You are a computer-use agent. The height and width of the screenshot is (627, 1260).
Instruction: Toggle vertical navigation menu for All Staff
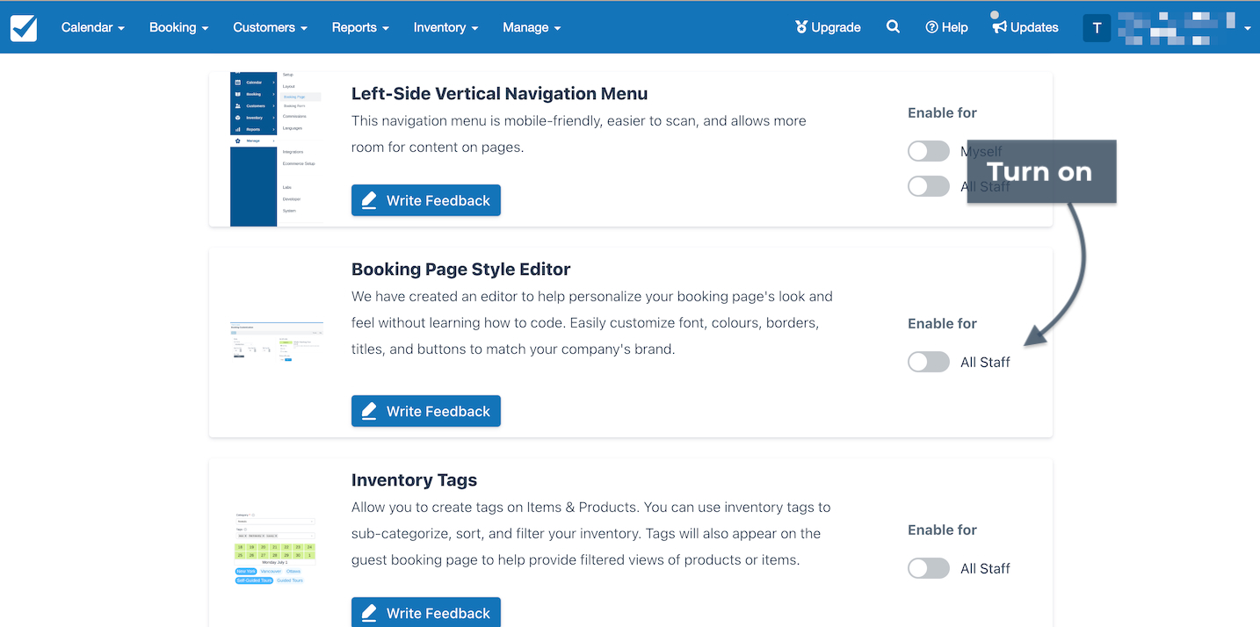(x=929, y=186)
